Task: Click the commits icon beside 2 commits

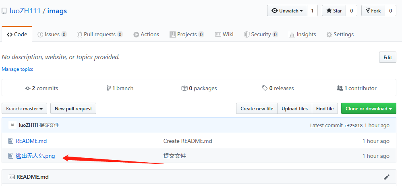Action: point(27,89)
